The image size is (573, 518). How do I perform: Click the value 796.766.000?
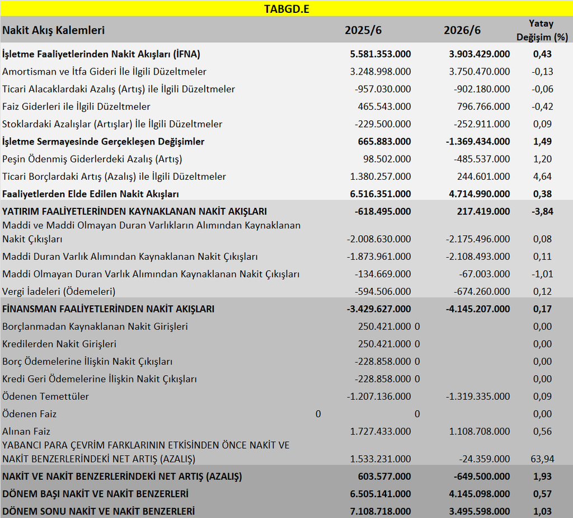[x=483, y=107]
